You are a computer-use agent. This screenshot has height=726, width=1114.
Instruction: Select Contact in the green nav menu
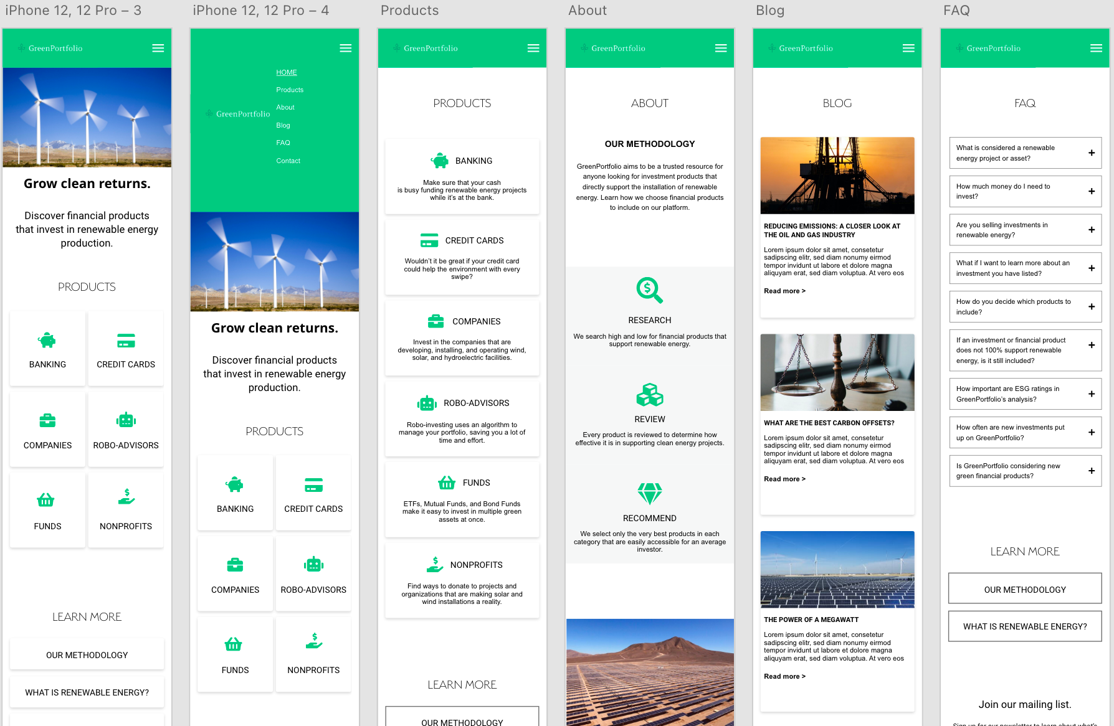[x=288, y=161]
